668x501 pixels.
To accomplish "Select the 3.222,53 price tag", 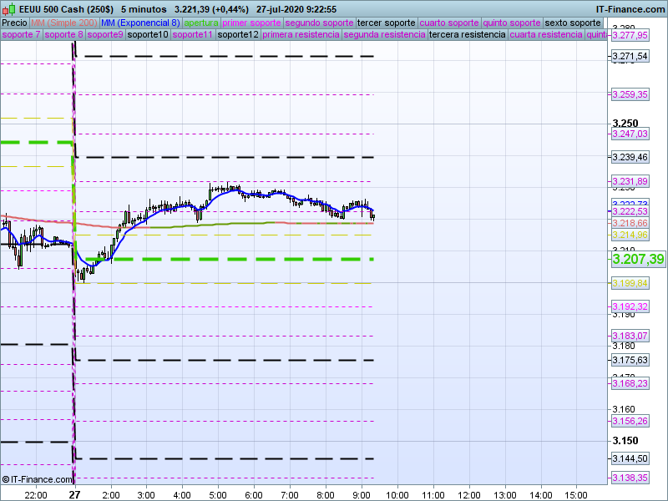I will point(630,211).
